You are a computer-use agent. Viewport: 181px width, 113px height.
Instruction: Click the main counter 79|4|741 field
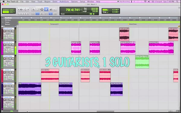tap(73, 10)
